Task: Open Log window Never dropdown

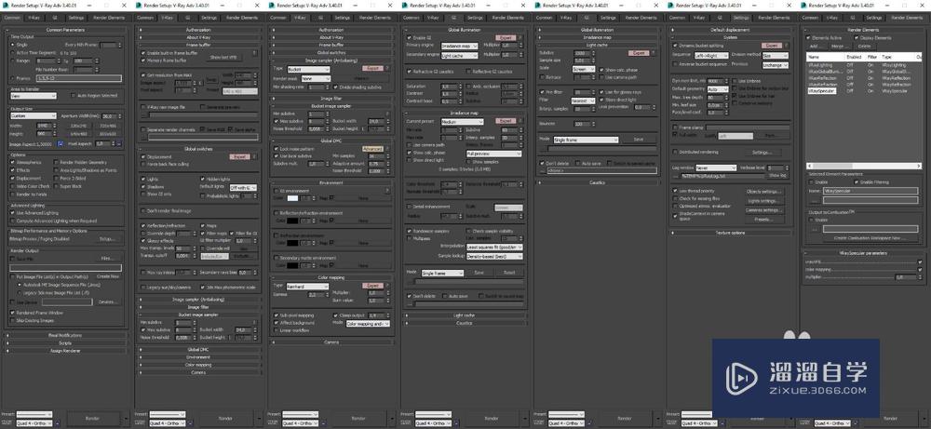Action: tap(715, 168)
